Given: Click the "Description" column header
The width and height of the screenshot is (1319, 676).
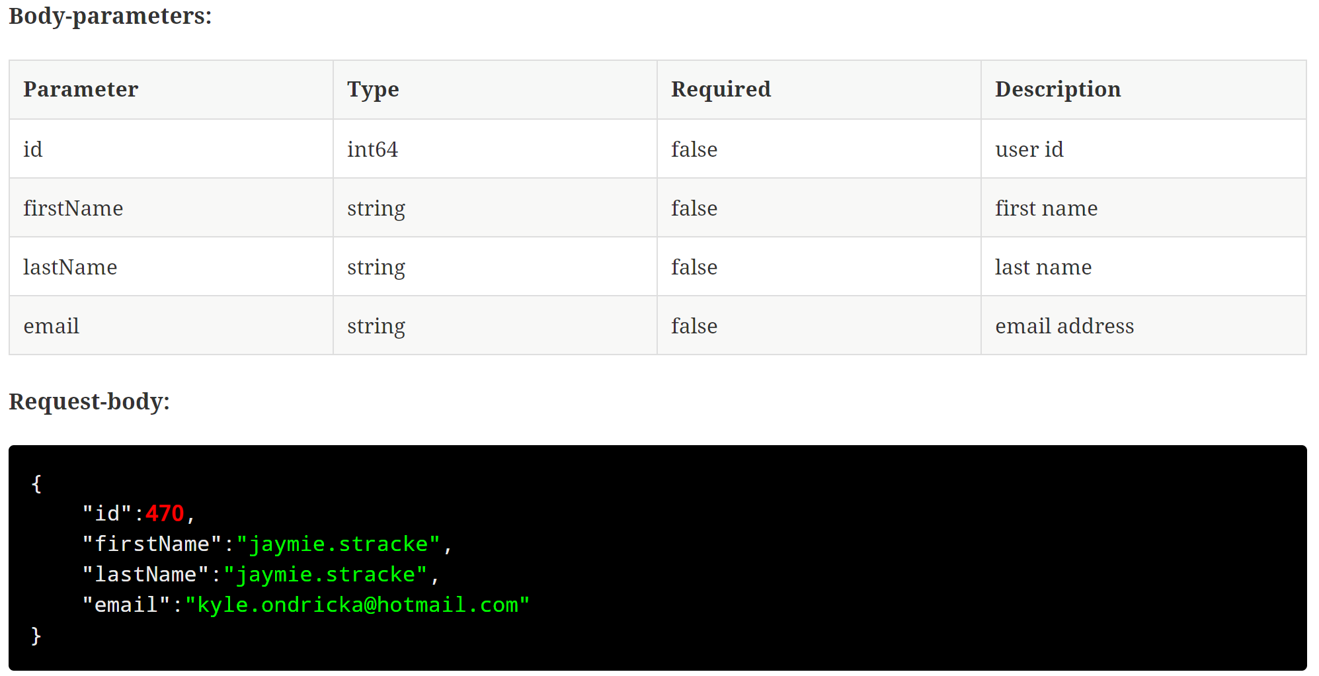Looking at the screenshot, I should [x=1057, y=89].
